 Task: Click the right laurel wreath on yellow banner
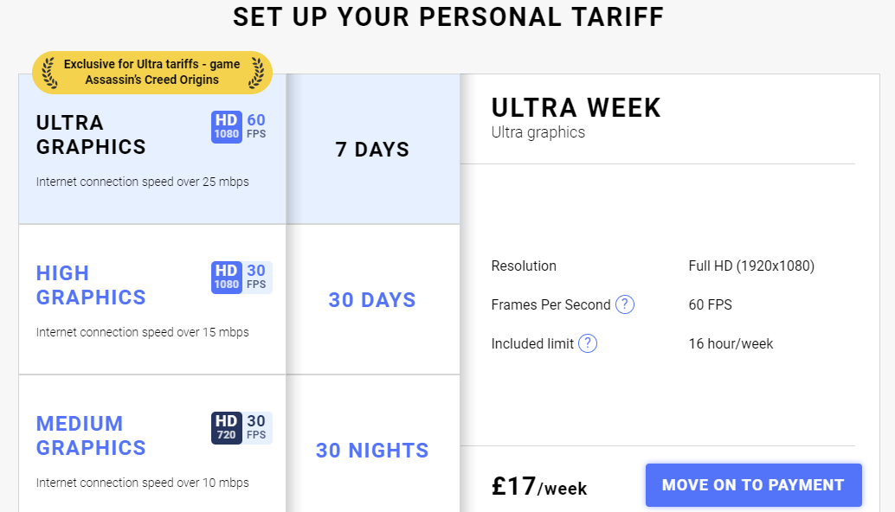coord(255,73)
